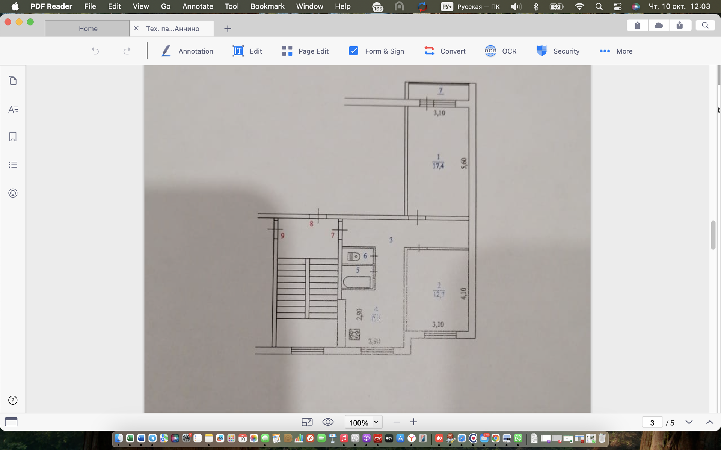Click the Security toolbar button
Viewport: 721px width, 450px height.
tap(558, 51)
